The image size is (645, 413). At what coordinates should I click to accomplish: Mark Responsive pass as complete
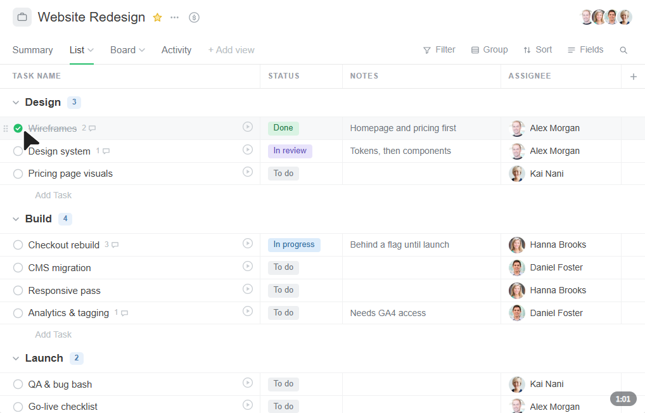tap(18, 291)
